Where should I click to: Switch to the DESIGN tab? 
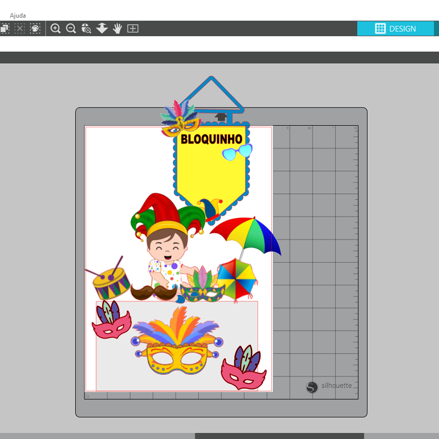click(x=395, y=29)
